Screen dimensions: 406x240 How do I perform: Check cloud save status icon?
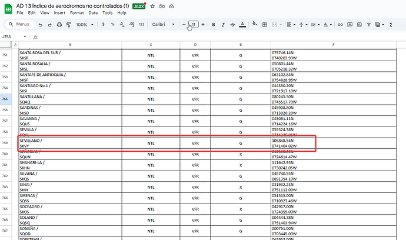click(171, 6)
